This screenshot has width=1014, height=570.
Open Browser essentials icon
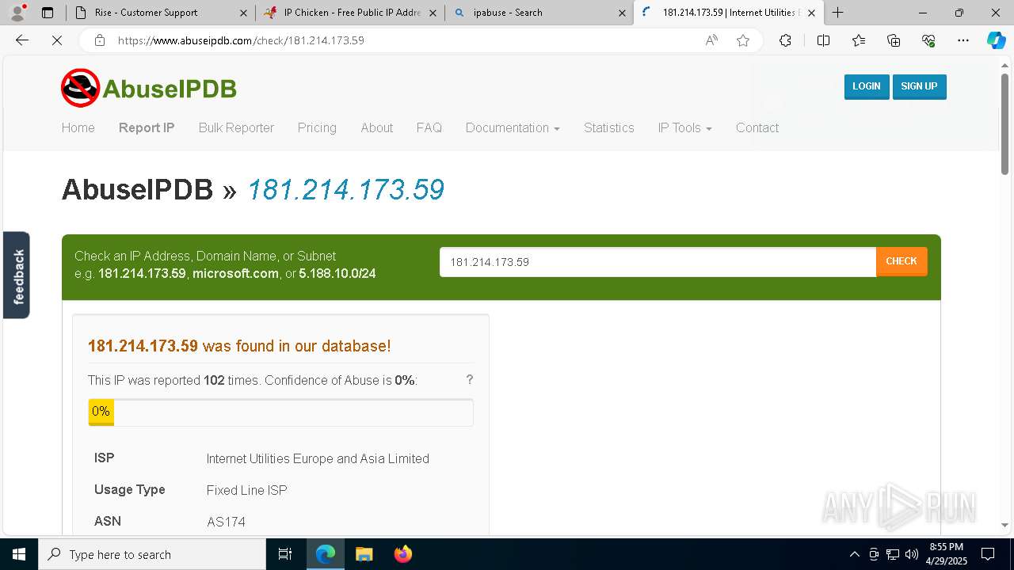click(x=928, y=40)
